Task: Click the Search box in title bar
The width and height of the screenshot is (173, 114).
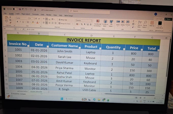Action: coord(89,11)
